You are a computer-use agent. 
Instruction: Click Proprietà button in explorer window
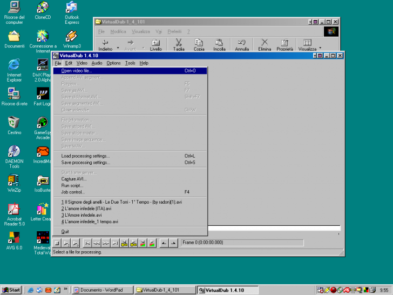[284, 45]
